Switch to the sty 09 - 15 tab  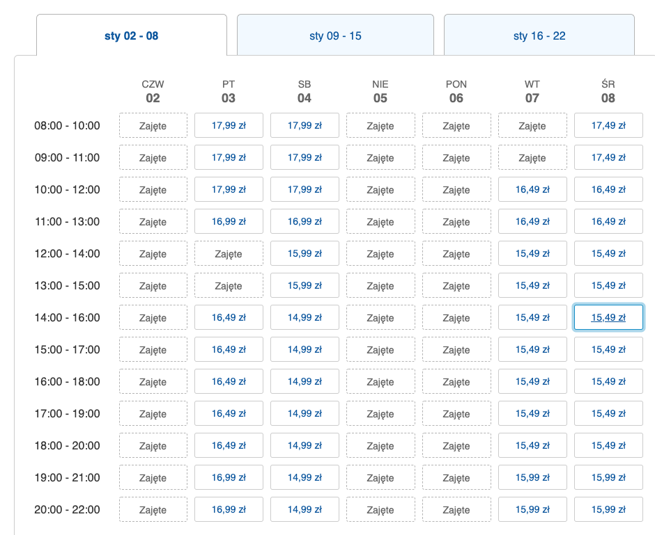point(335,35)
